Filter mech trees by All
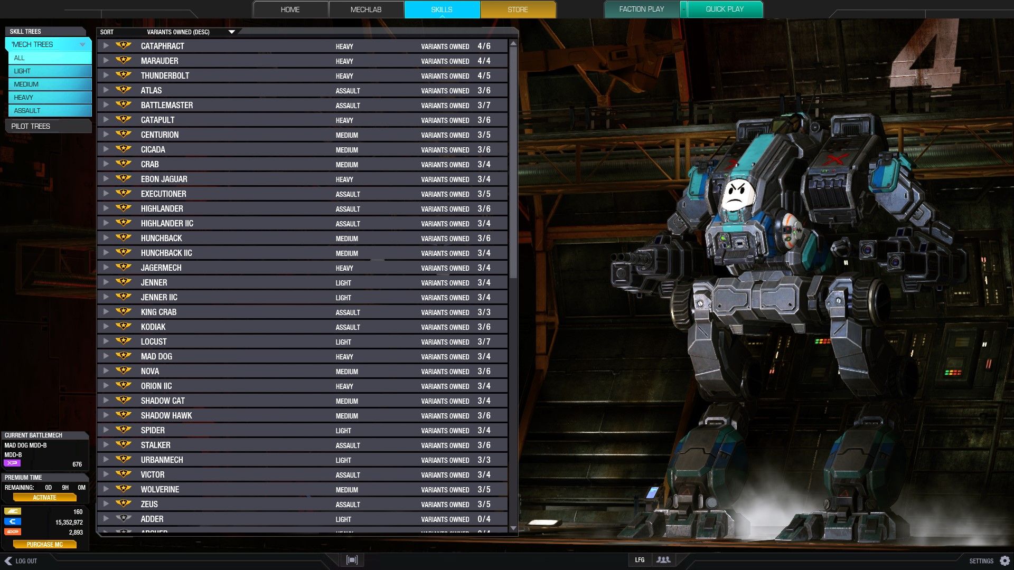Screen dimensions: 1014x570 click(x=50, y=58)
